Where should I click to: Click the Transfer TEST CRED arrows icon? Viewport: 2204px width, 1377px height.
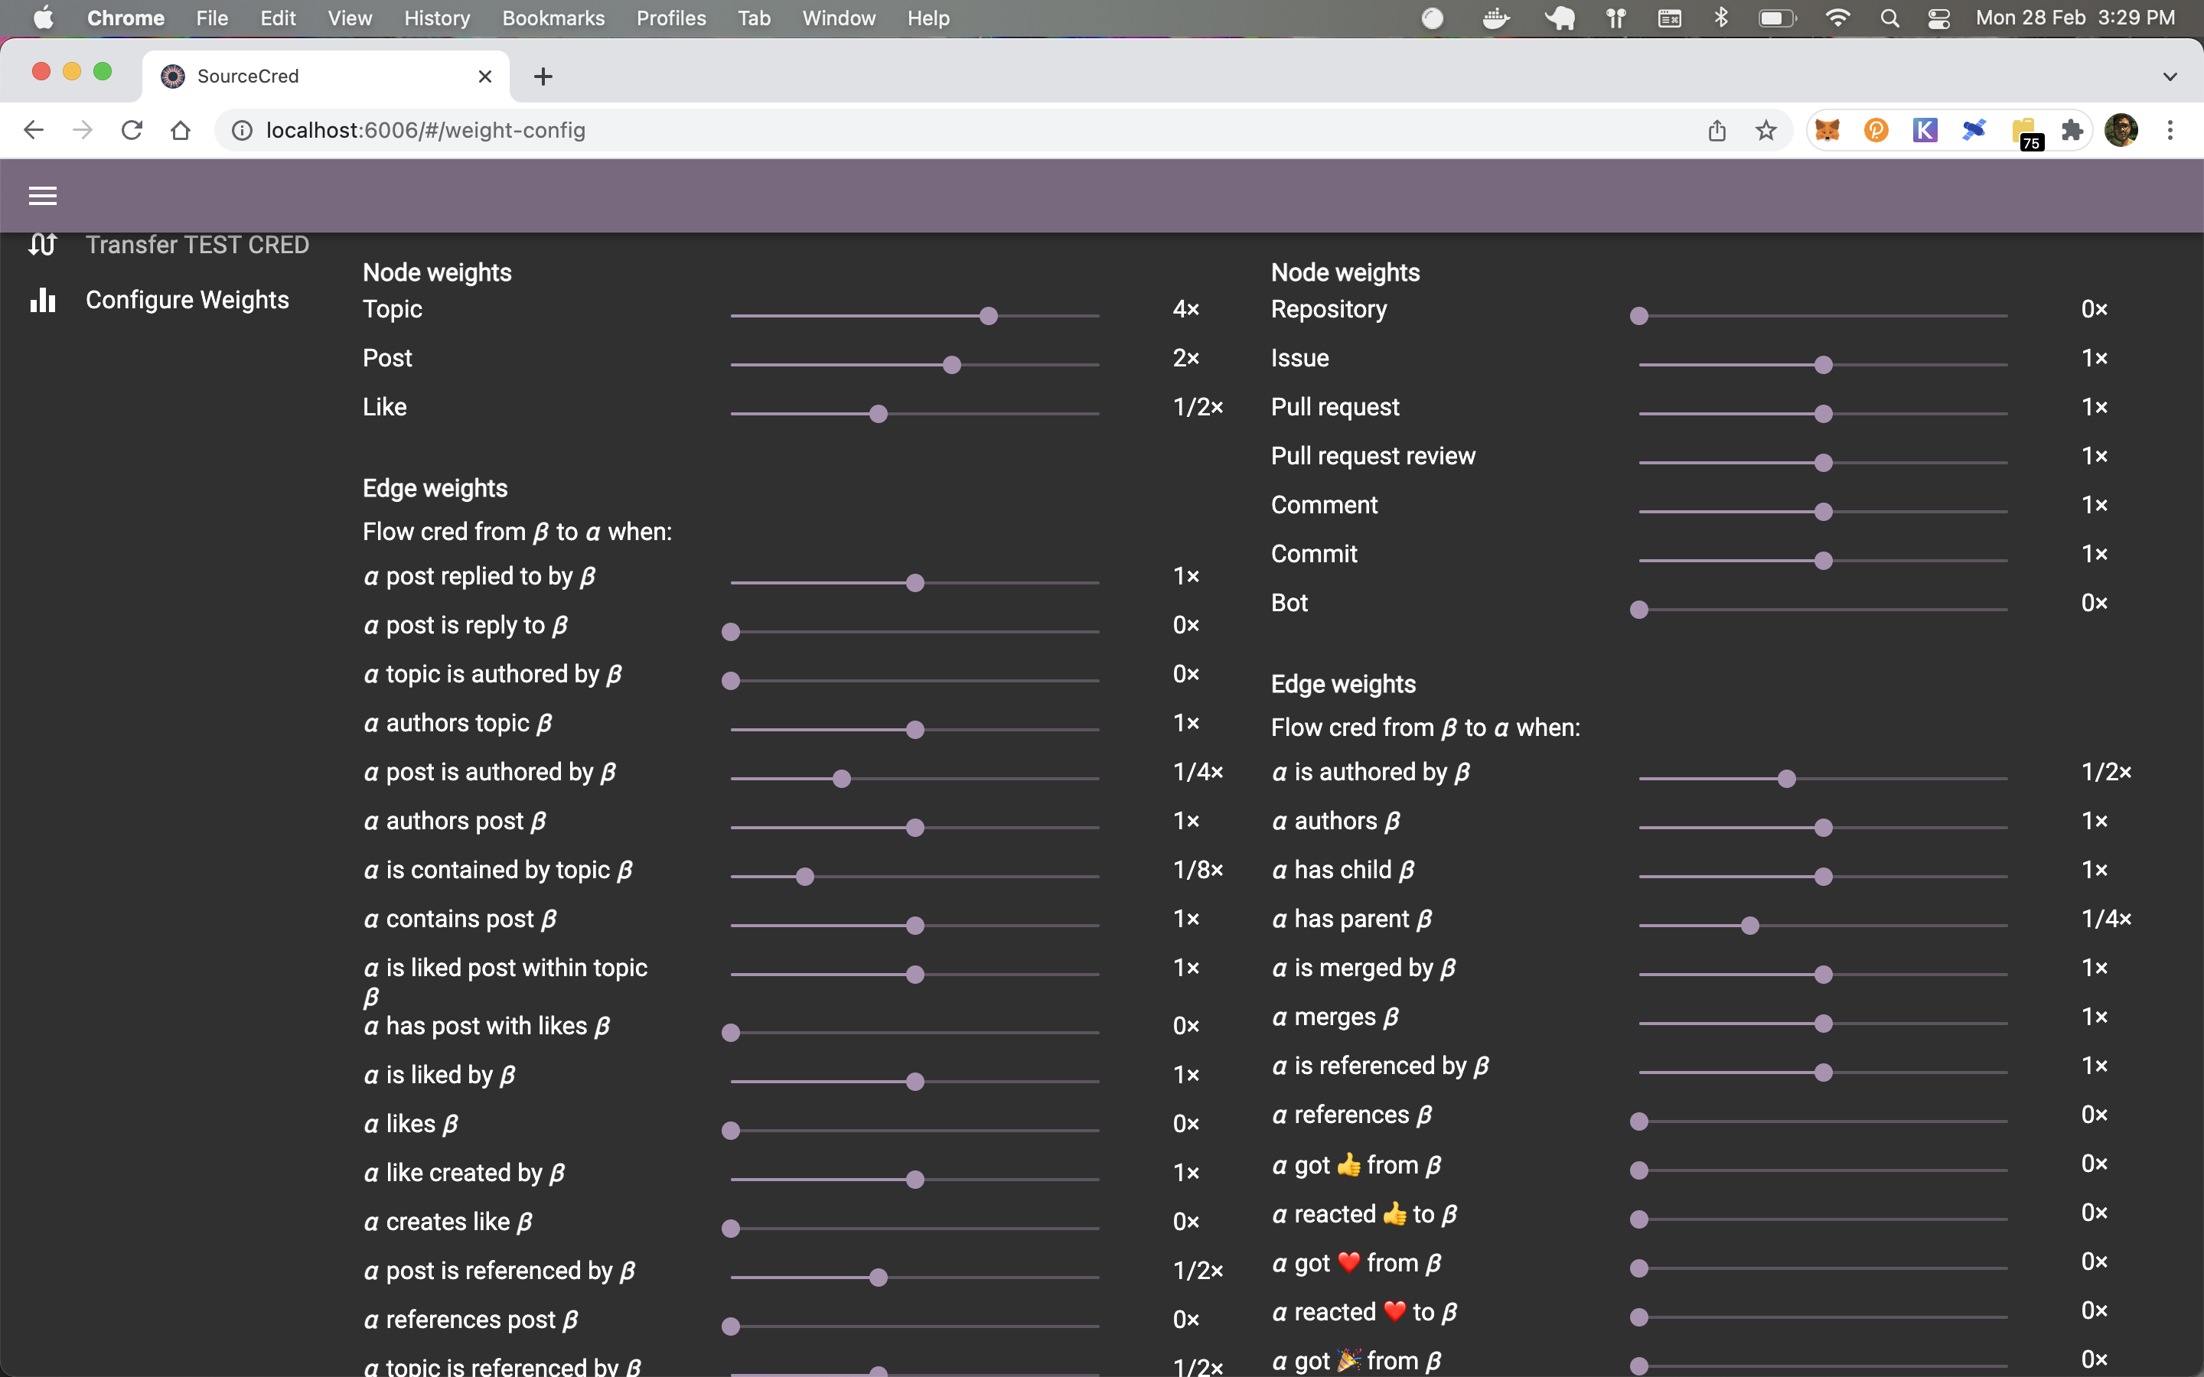pyautogui.click(x=43, y=244)
